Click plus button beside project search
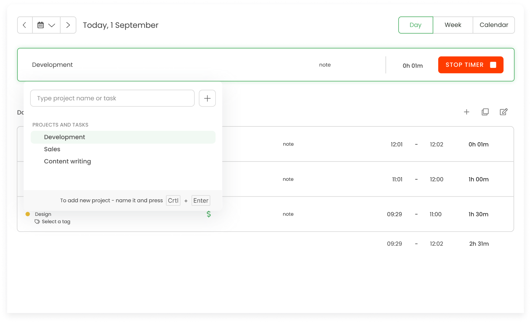 click(x=207, y=98)
